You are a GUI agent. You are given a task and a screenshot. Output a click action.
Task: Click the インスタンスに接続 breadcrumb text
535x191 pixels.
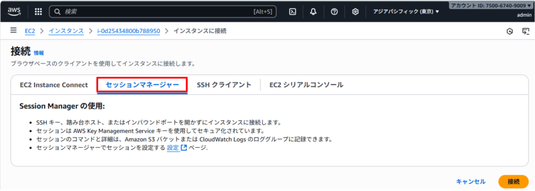click(x=200, y=31)
